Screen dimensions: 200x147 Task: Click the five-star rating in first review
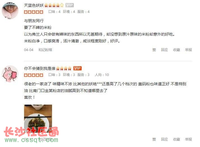(34, 12)
